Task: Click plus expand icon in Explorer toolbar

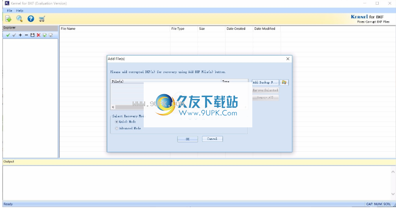Action: point(20,35)
